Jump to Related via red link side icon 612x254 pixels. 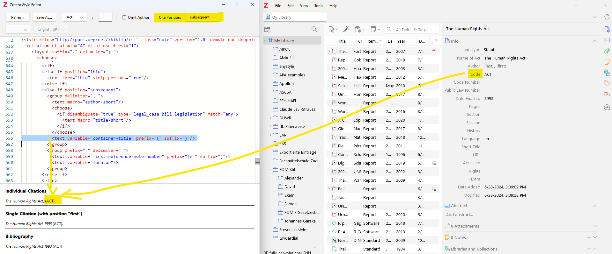point(607,94)
